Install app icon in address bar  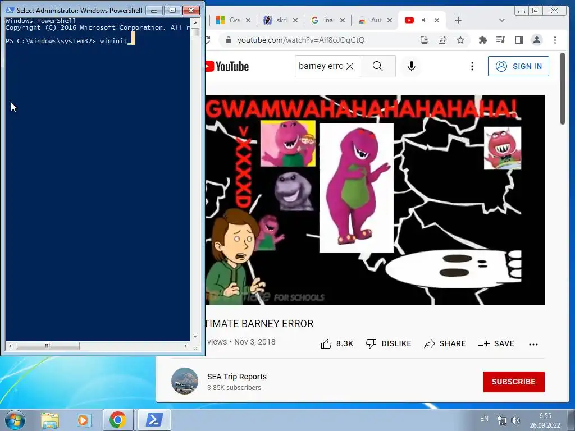point(425,40)
